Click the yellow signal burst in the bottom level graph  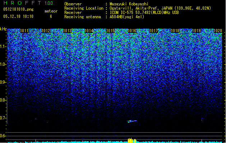click(132, 140)
